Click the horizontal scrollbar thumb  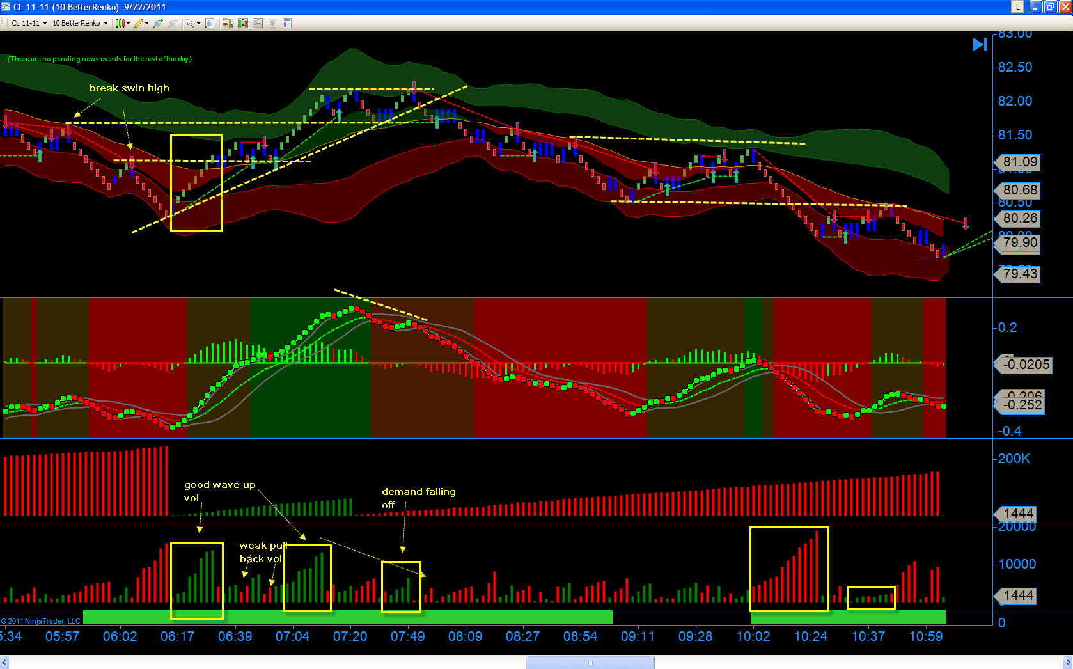tap(590, 663)
